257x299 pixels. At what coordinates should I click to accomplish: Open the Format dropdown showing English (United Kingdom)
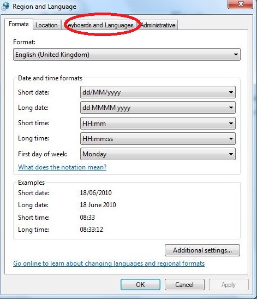127,55
